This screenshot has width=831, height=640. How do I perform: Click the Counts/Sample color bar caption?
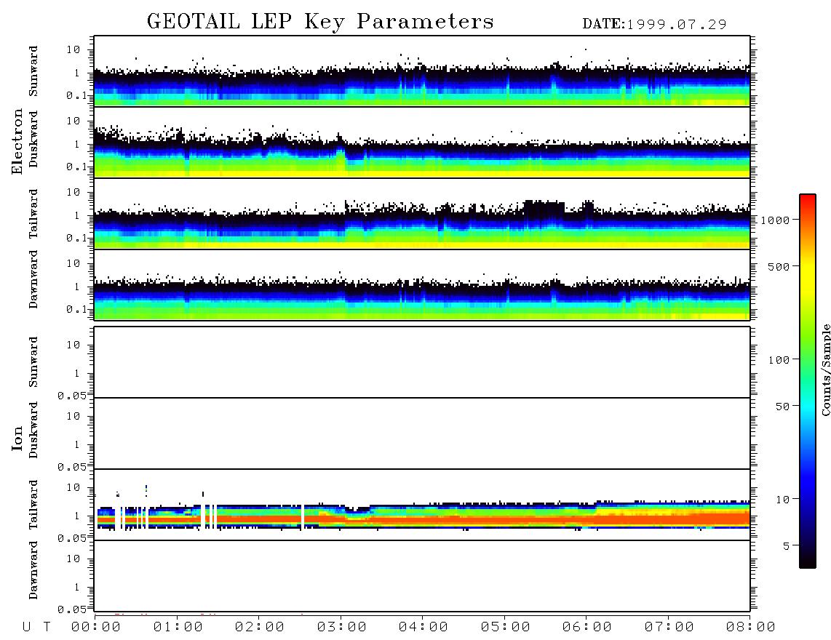[x=825, y=369]
